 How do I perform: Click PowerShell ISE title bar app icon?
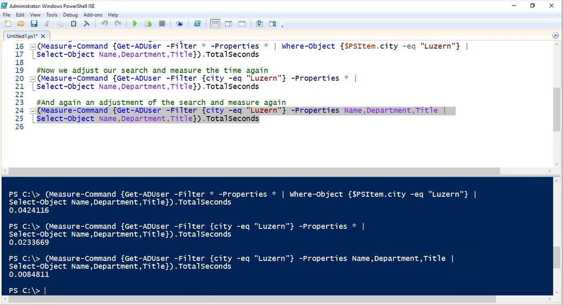[5, 6]
